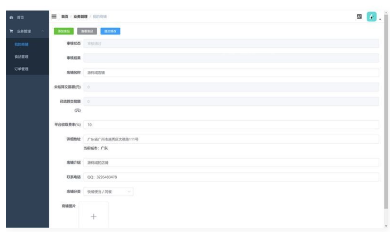
Task: Click the 首页 breadcrumb link
Action: tap(65, 17)
